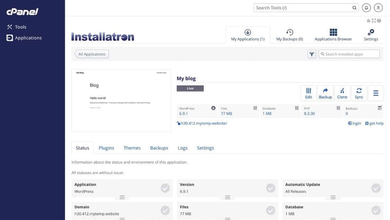The image size is (390, 220).
Task: Click the checkmark on the Version status card
Action: tap(271, 188)
